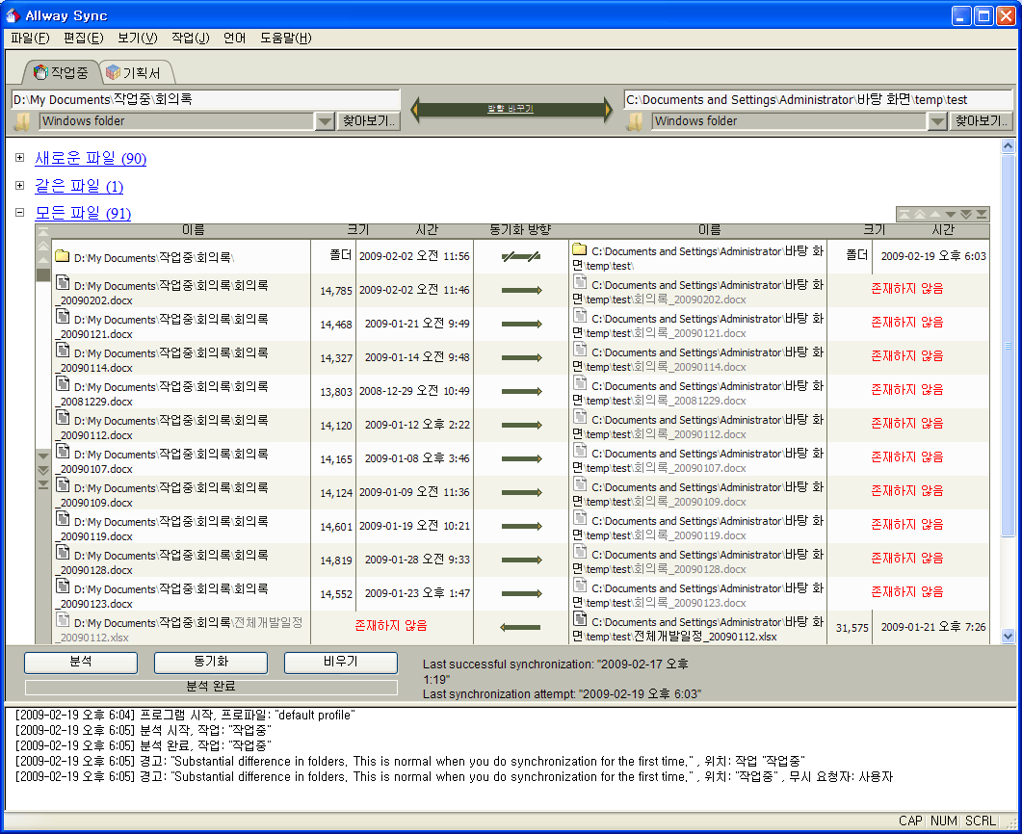Screen dimensions: 1022x834
Task: Click the move-to-top arrow icon above the right-side file list
Action: pyautogui.click(x=904, y=215)
